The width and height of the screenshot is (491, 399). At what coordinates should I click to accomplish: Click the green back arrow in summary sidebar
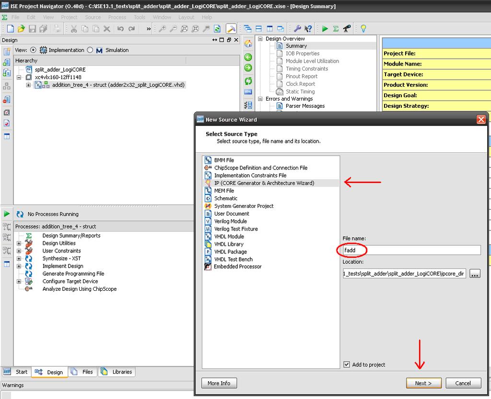pos(248,57)
